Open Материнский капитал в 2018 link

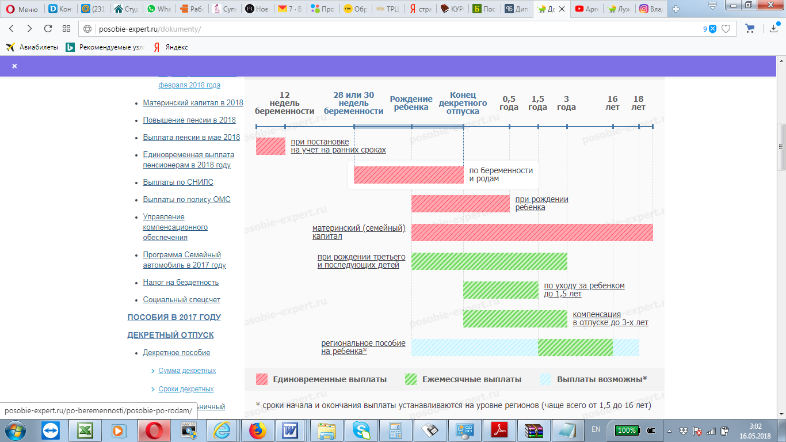pos(193,103)
